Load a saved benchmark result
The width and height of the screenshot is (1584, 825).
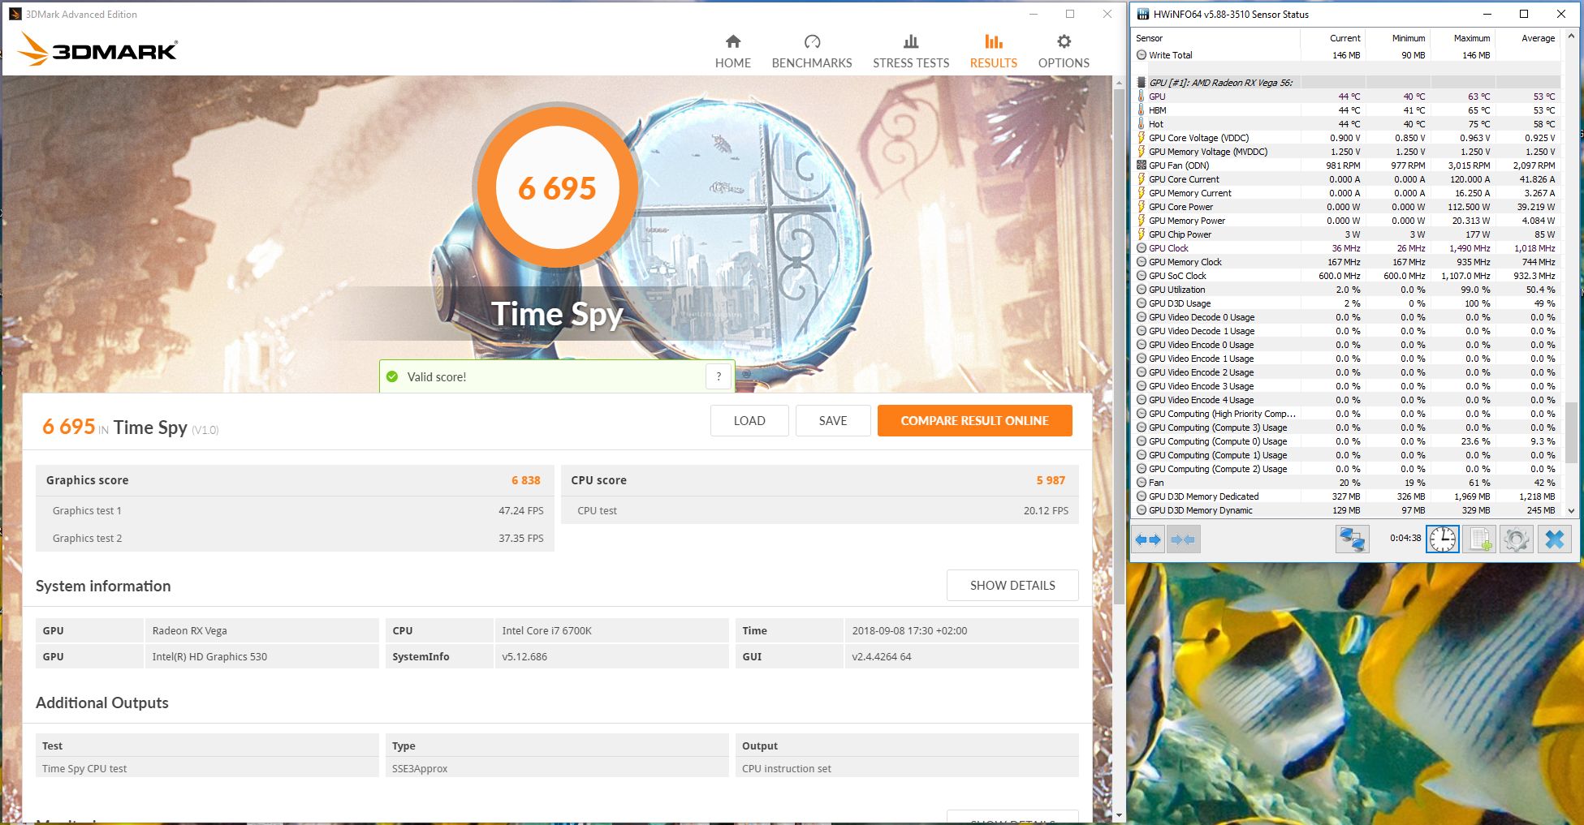click(749, 420)
